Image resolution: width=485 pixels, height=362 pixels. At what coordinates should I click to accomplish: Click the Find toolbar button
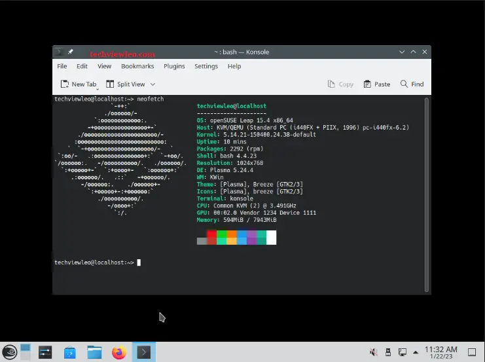coord(412,84)
